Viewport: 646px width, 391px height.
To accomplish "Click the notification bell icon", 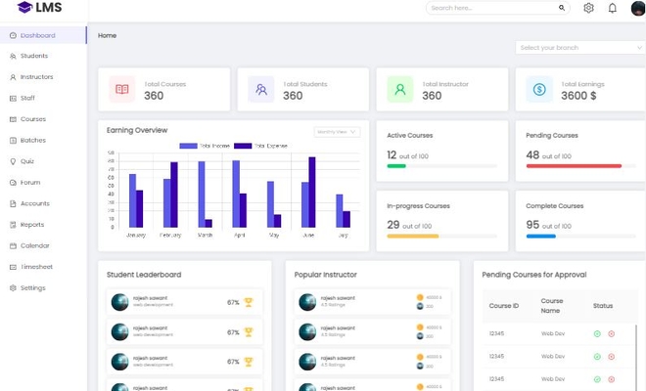I will coord(613,8).
